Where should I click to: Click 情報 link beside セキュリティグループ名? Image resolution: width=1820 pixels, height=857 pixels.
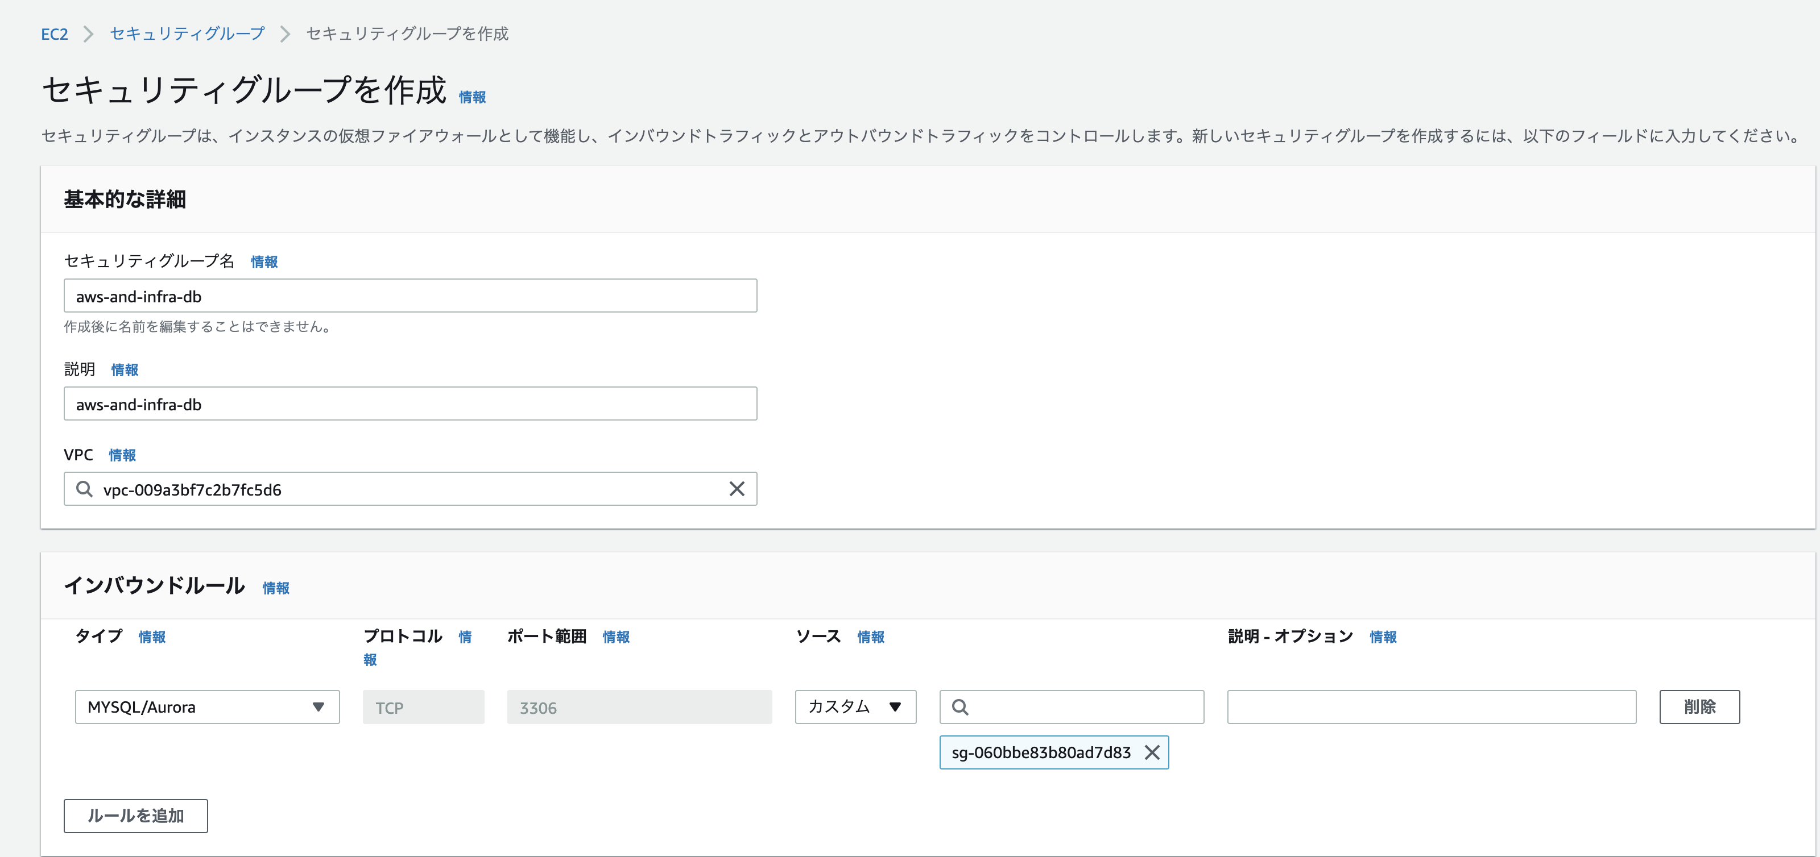pyautogui.click(x=263, y=262)
